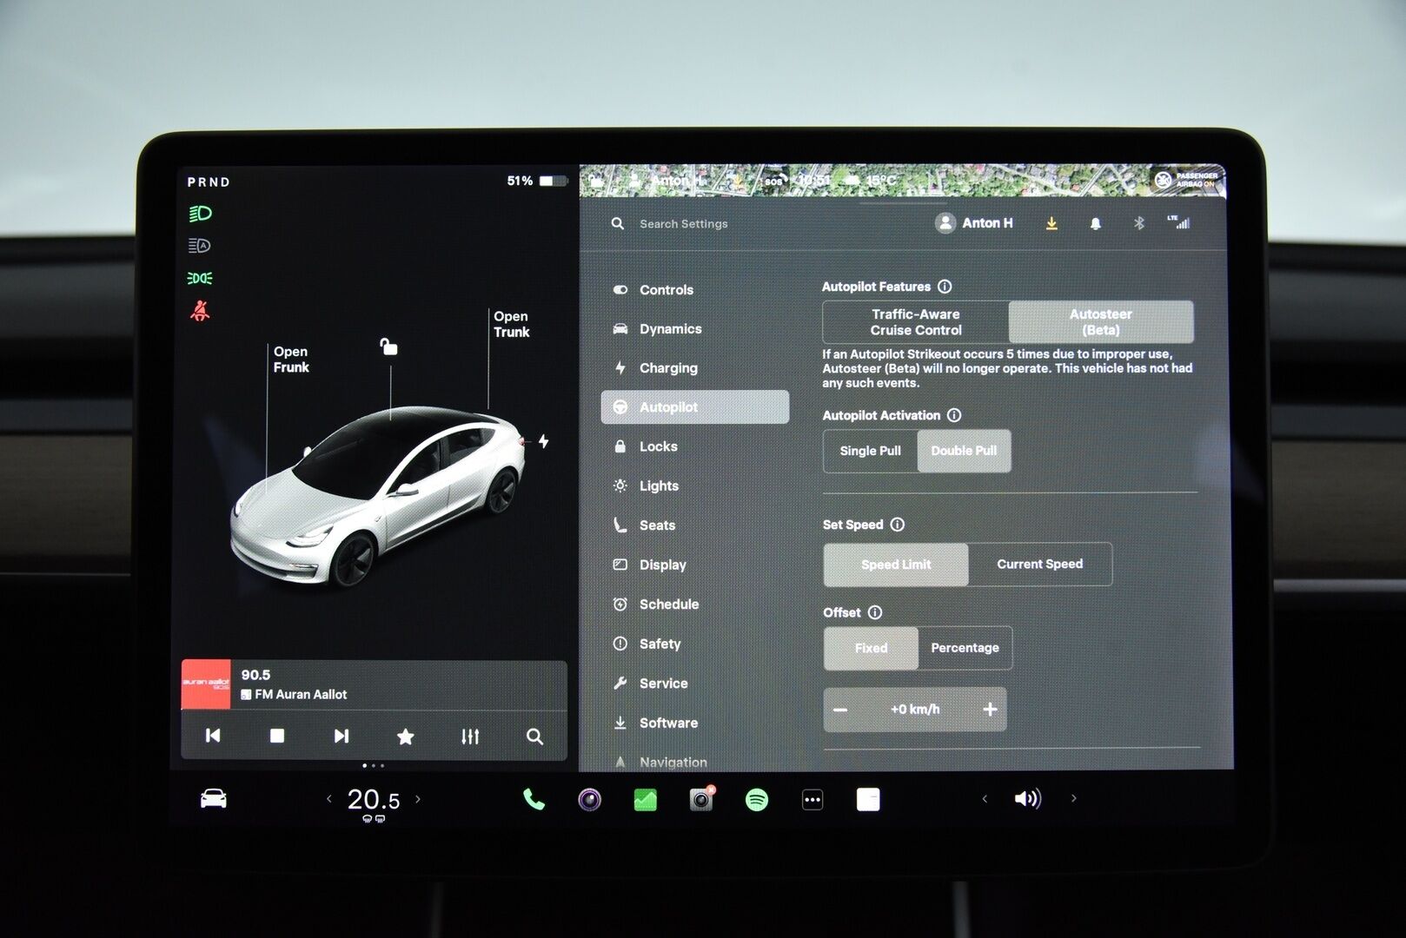Mute via the volume speaker icon
This screenshot has width=1406, height=938.
click(1027, 798)
